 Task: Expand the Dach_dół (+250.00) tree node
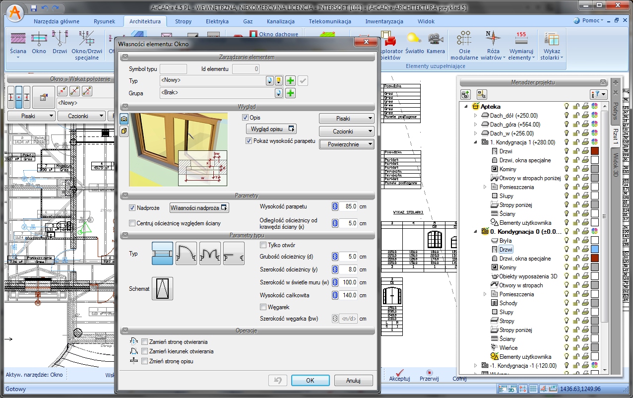click(x=476, y=116)
